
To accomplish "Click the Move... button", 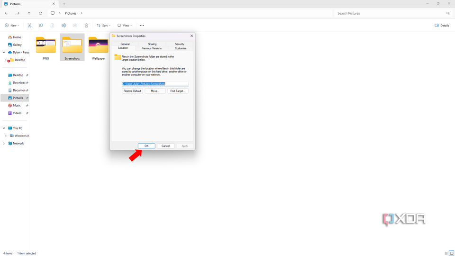I will pyautogui.click(x=155, y=91).
